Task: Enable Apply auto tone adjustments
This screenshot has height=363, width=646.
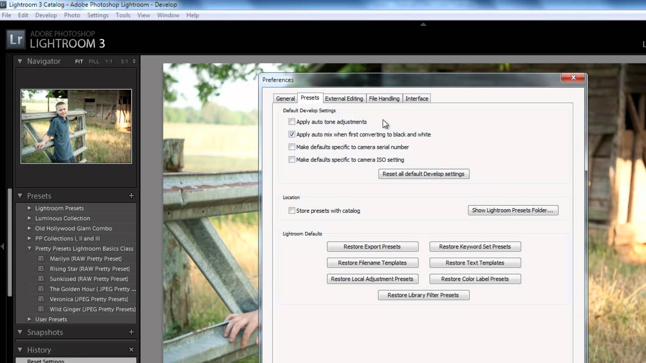Action: pos(292,122)
